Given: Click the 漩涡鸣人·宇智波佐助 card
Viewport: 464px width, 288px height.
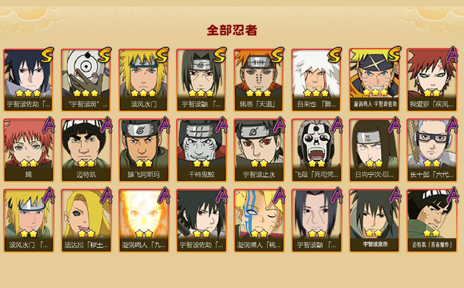Looking at the screenshot, I should 374,80.
